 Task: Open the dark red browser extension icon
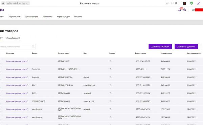[x=184, y=3]
